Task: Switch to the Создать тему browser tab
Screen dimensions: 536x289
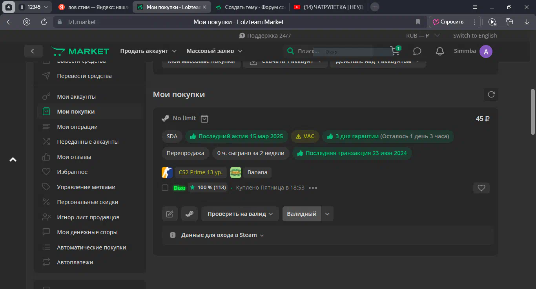Action: click(250, 7)
